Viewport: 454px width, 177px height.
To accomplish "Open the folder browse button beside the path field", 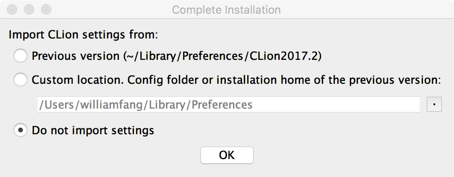I will click(434, 104).
